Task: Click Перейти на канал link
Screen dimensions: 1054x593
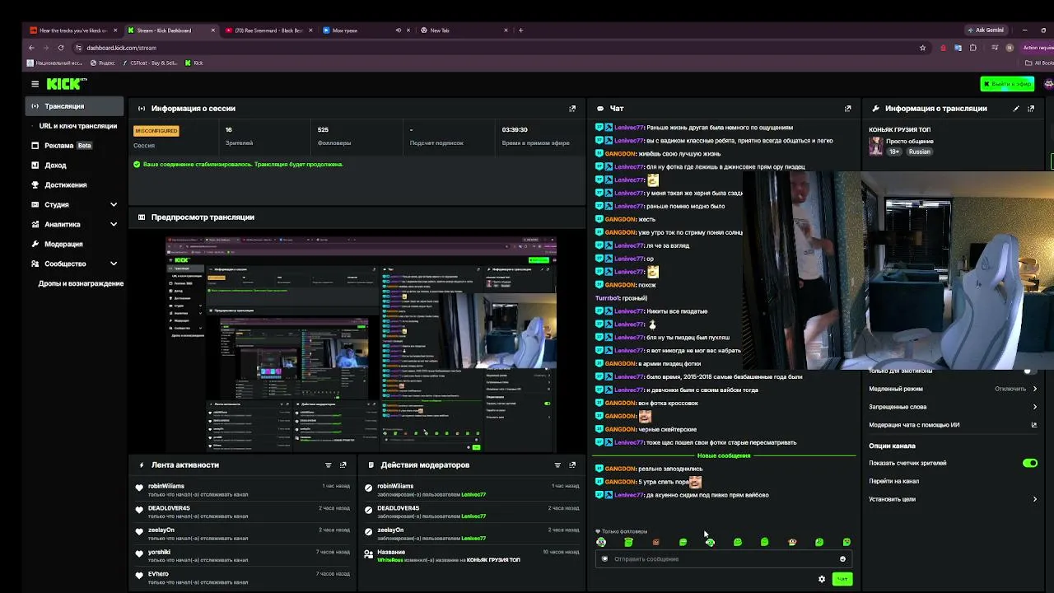Action: click(x=893, y=481)
